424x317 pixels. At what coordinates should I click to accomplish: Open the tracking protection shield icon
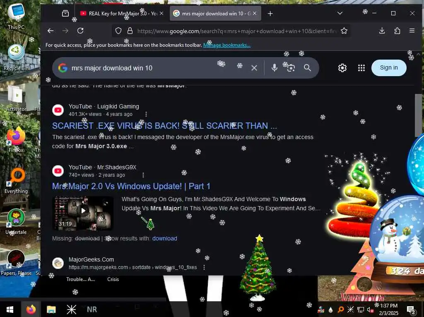118,31
